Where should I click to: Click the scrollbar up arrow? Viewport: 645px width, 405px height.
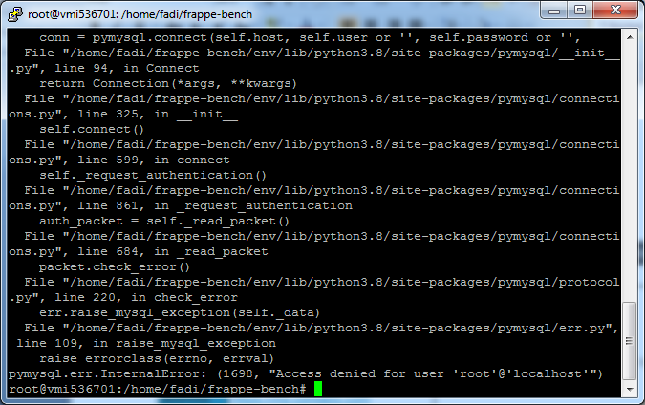coord(630,37)
